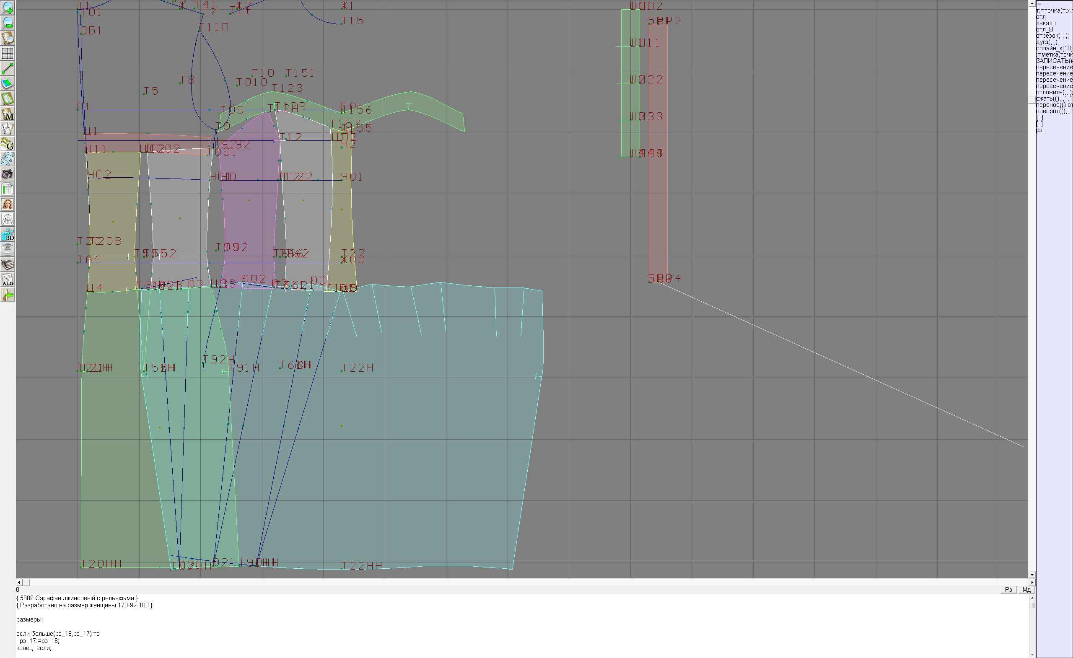Click in the script editor on 'размеры;'
Screen dimensions: 1073x658
30,620
